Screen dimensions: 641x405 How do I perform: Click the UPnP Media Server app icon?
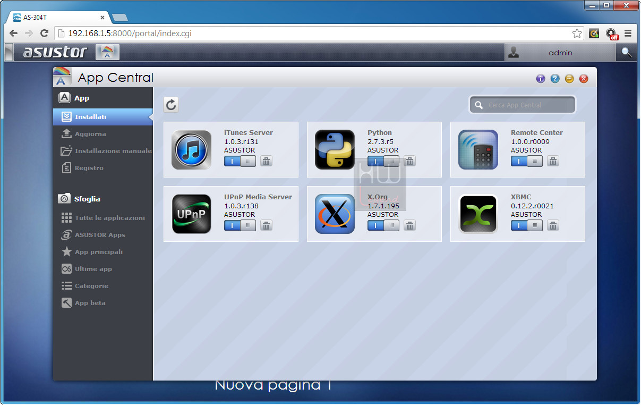pos(191,214)
